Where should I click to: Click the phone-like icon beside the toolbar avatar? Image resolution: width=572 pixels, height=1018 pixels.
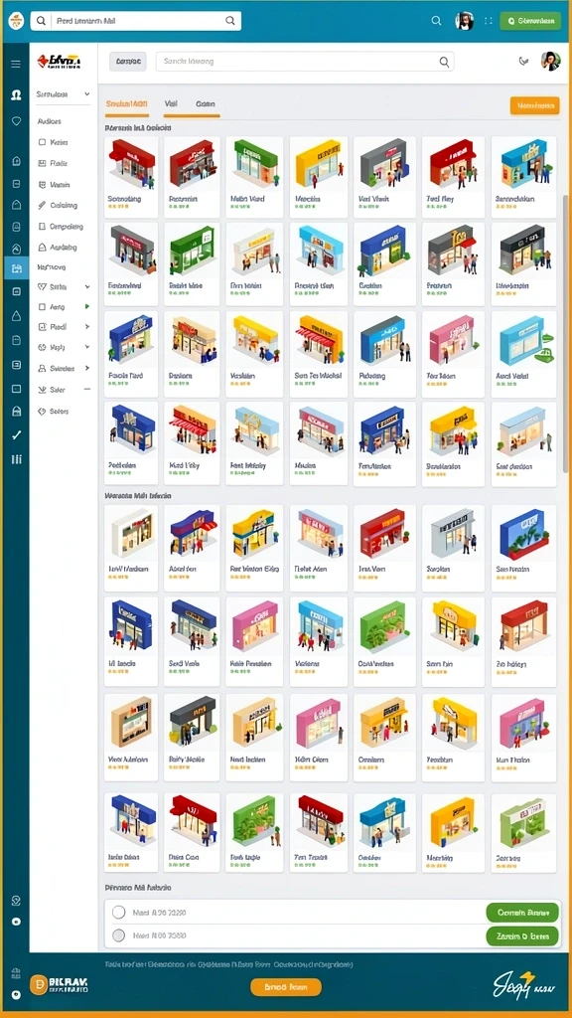tap(523, 62)
